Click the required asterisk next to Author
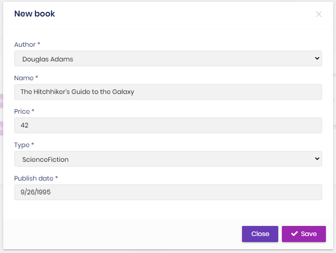Image resolution: width=336 pixels, height=253 pixels. click(x=39, y=44)
